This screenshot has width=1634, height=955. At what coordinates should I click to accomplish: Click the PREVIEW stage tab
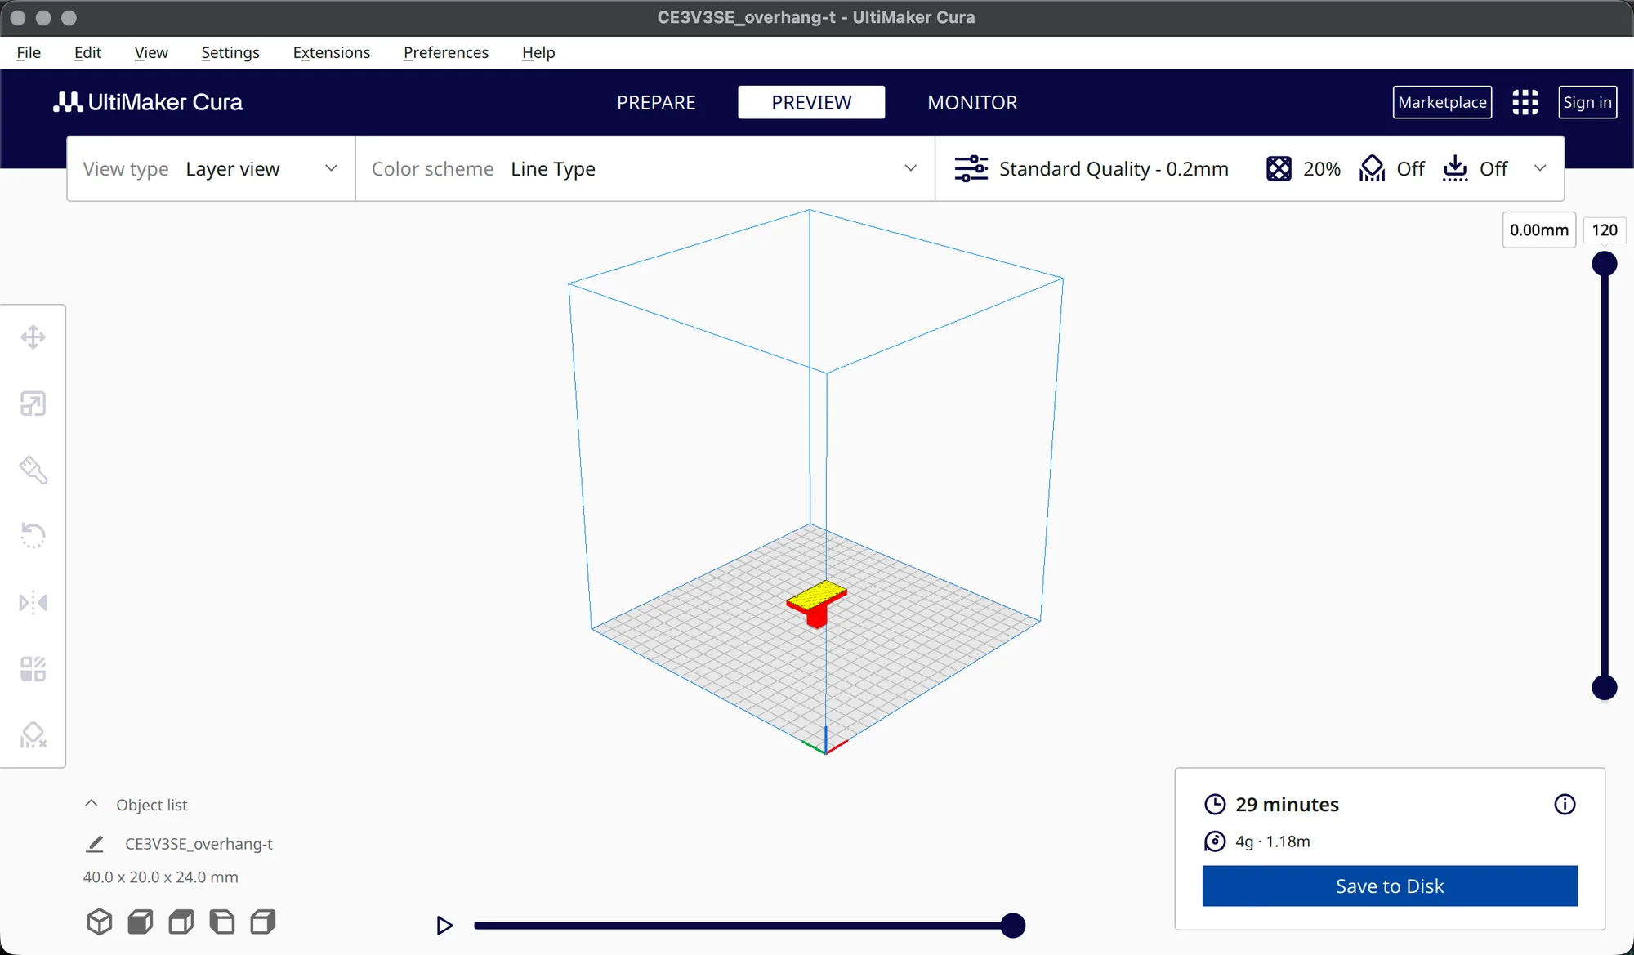tap(811, 102)
